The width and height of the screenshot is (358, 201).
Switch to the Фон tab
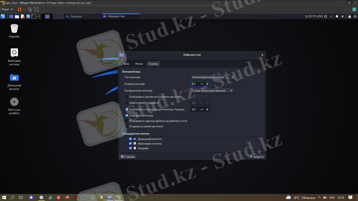(x=127, y=64)
